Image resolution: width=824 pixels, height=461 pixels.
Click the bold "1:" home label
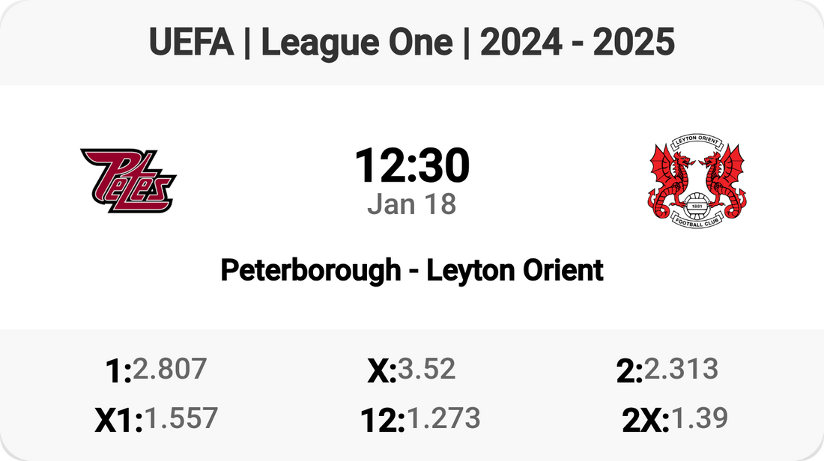coord(119,371)
